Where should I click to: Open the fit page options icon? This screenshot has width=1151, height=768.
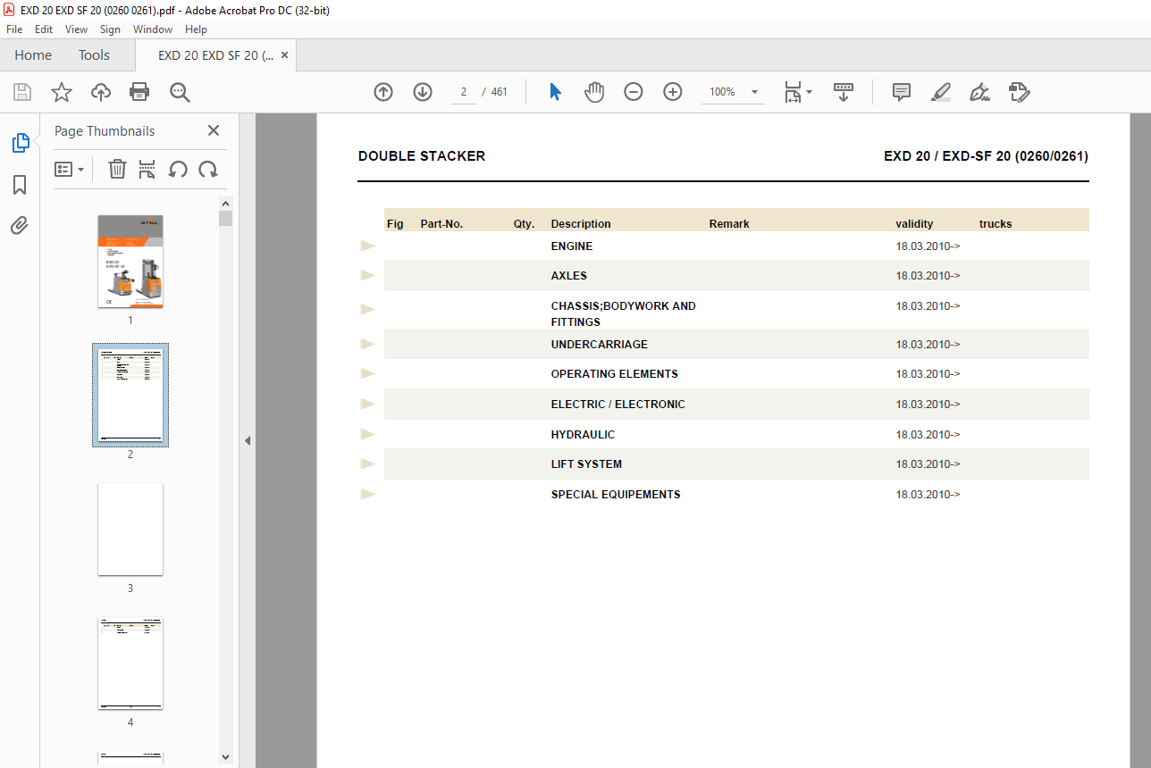tap(793, 92)
